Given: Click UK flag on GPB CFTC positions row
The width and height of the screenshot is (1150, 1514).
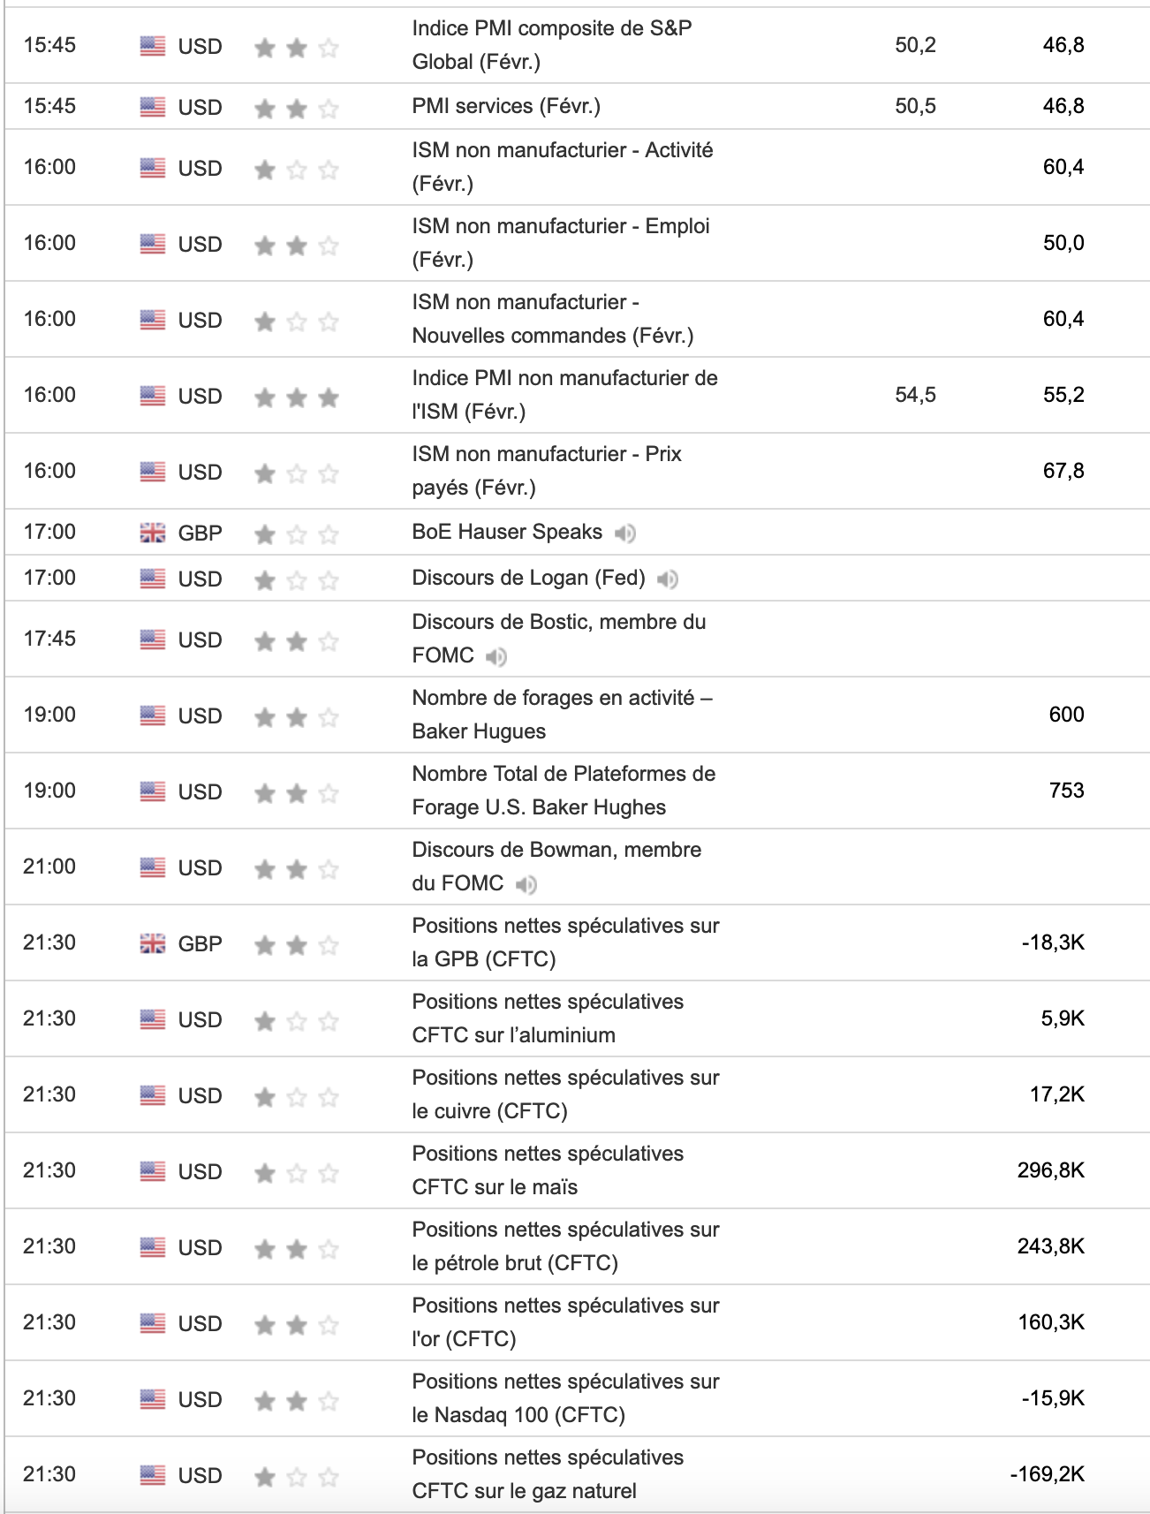Looking at the screenshot, I should [153, 943].
